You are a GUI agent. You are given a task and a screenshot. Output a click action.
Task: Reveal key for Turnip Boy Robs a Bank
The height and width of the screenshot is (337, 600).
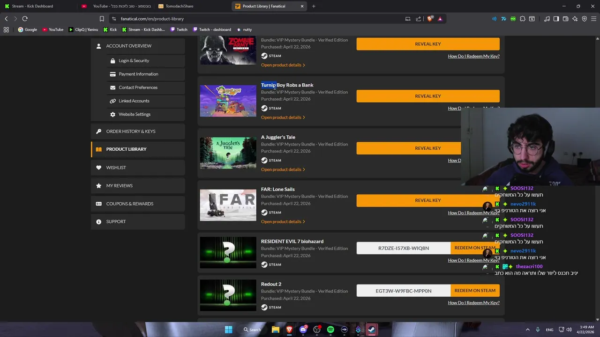(428, 96)
